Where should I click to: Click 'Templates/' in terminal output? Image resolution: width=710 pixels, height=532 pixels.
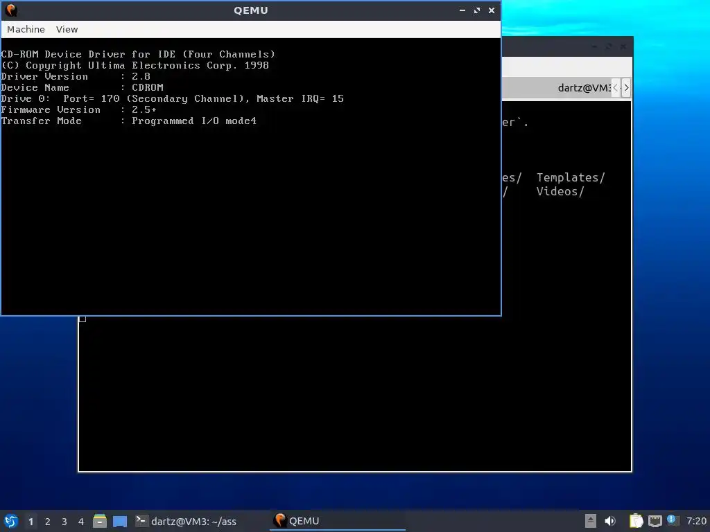coord(571,177)
